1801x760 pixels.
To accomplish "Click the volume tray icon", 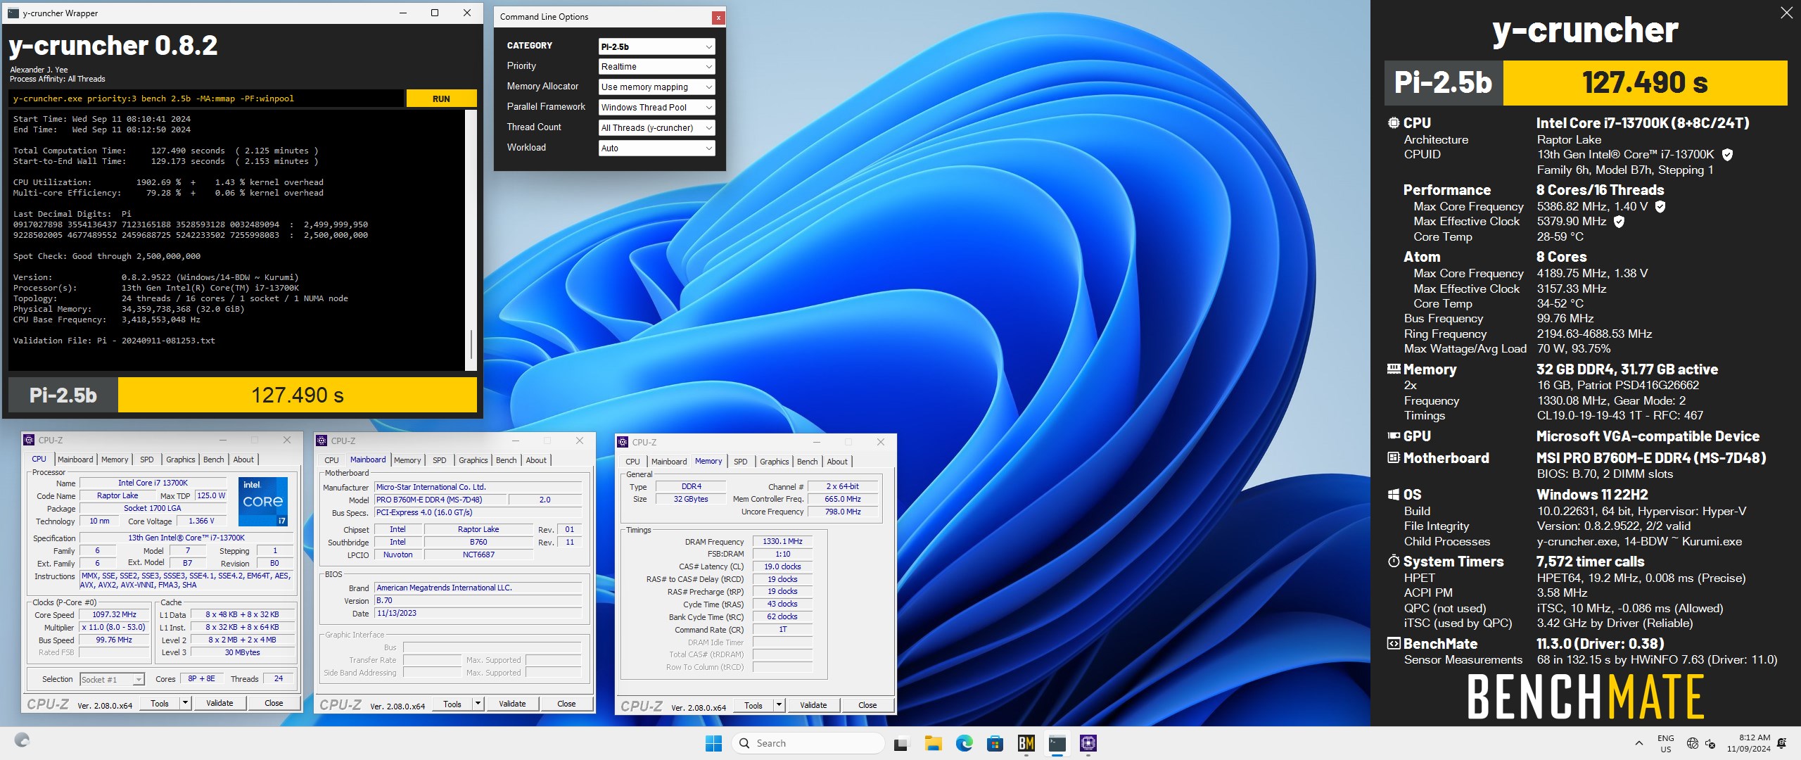I will [x=1710, y=743].
